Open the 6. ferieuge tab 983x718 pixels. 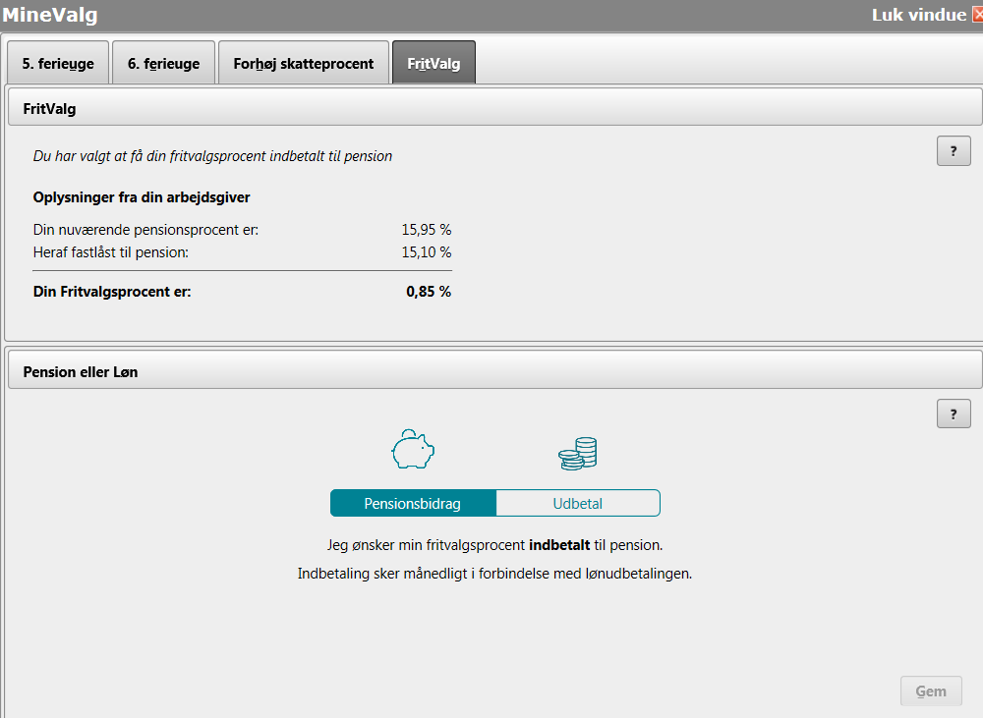(x=163, y=64)
